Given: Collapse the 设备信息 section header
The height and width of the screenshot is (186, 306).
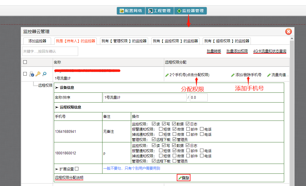Looking at the screenshot, I should coord(67,88).
